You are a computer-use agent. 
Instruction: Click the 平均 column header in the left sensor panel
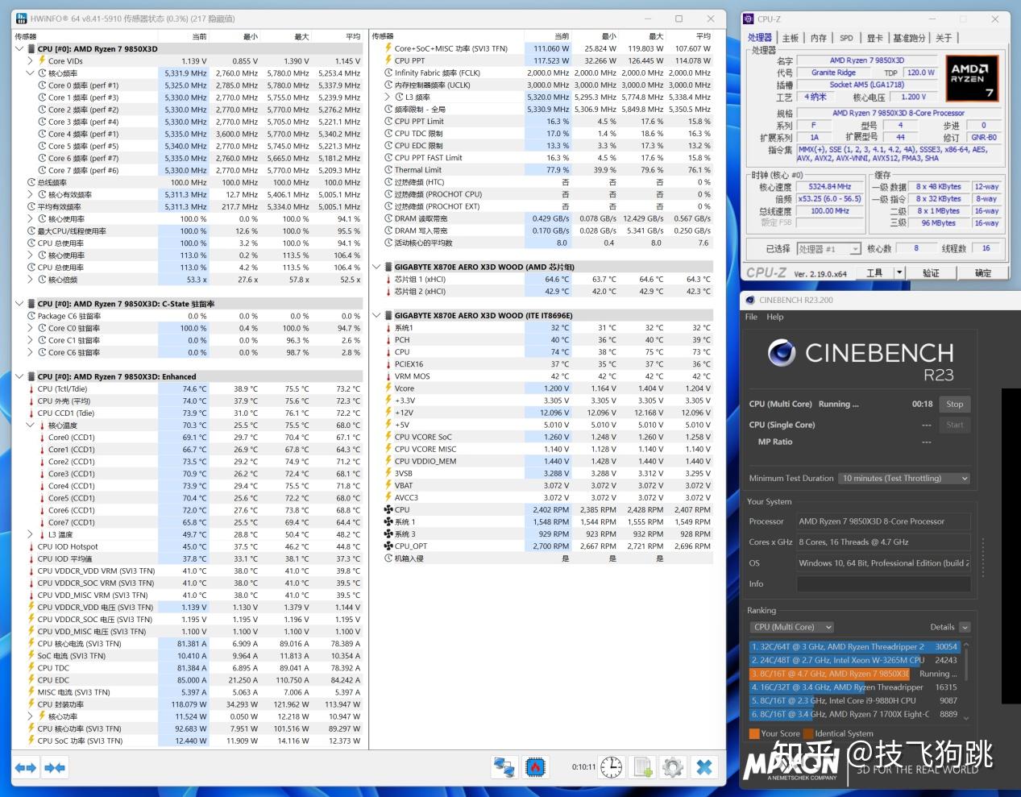click(x=352, y=36)
